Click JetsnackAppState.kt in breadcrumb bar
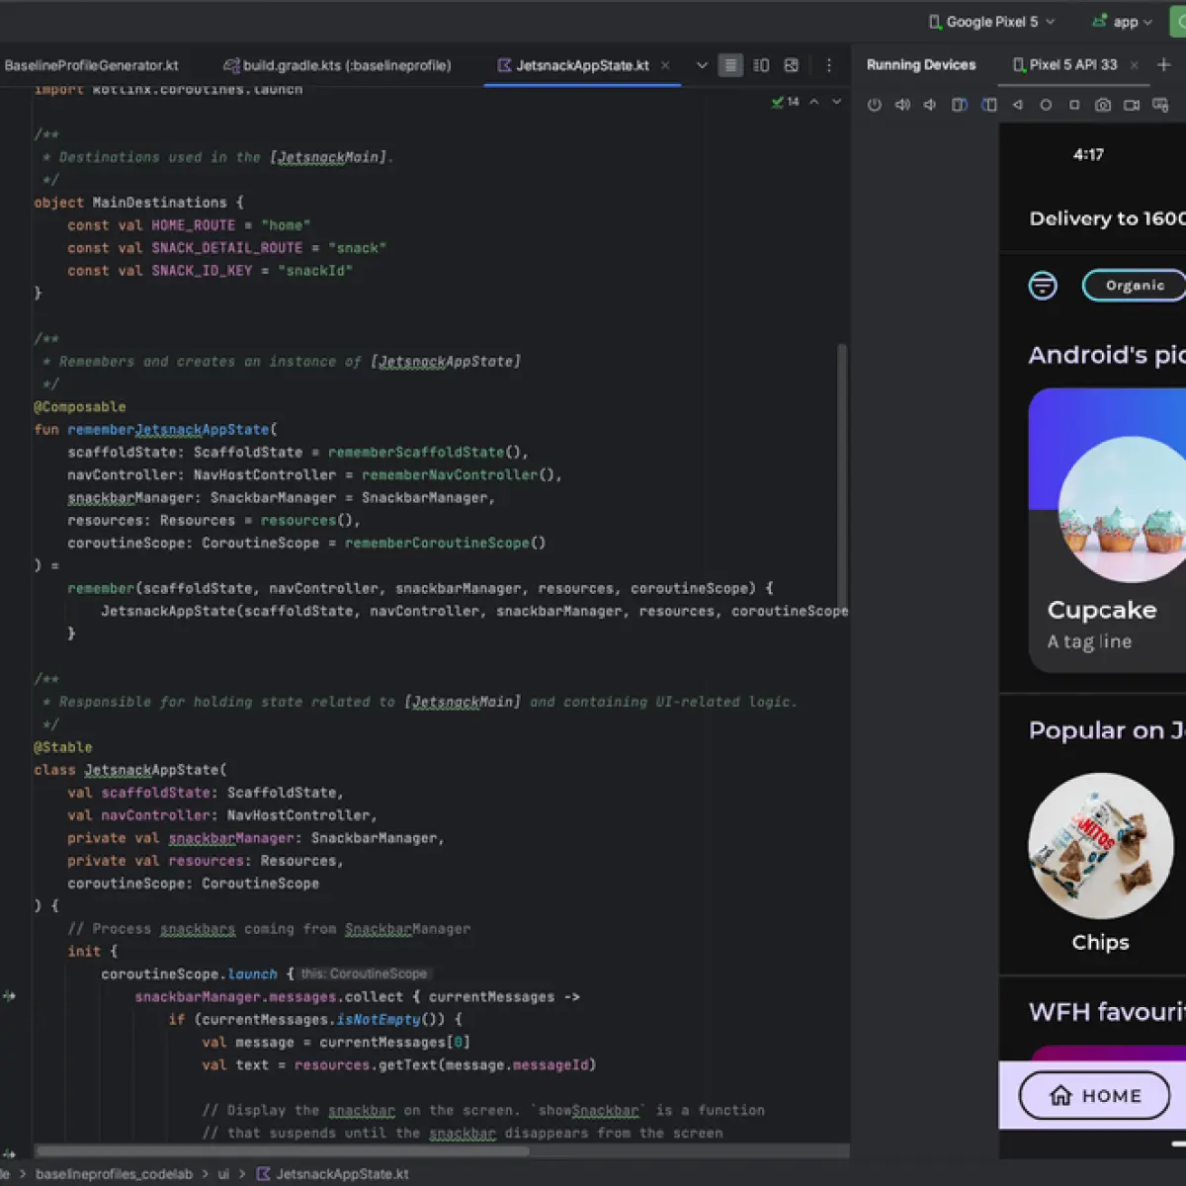 tap(333, 1174)
